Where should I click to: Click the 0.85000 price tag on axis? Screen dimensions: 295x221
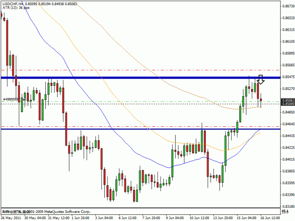(288, 104)
